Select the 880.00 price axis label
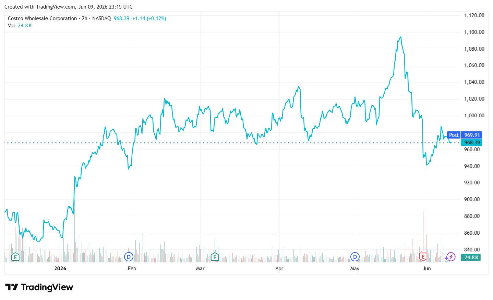Image resolution: width=493 pixels, height=300 pixels. [472, 216]
